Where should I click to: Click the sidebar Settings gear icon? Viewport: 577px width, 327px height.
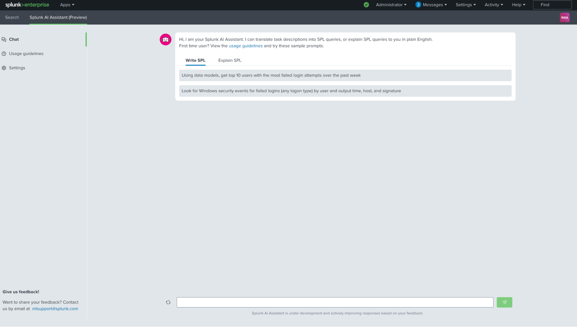click(x=4, y=68)
